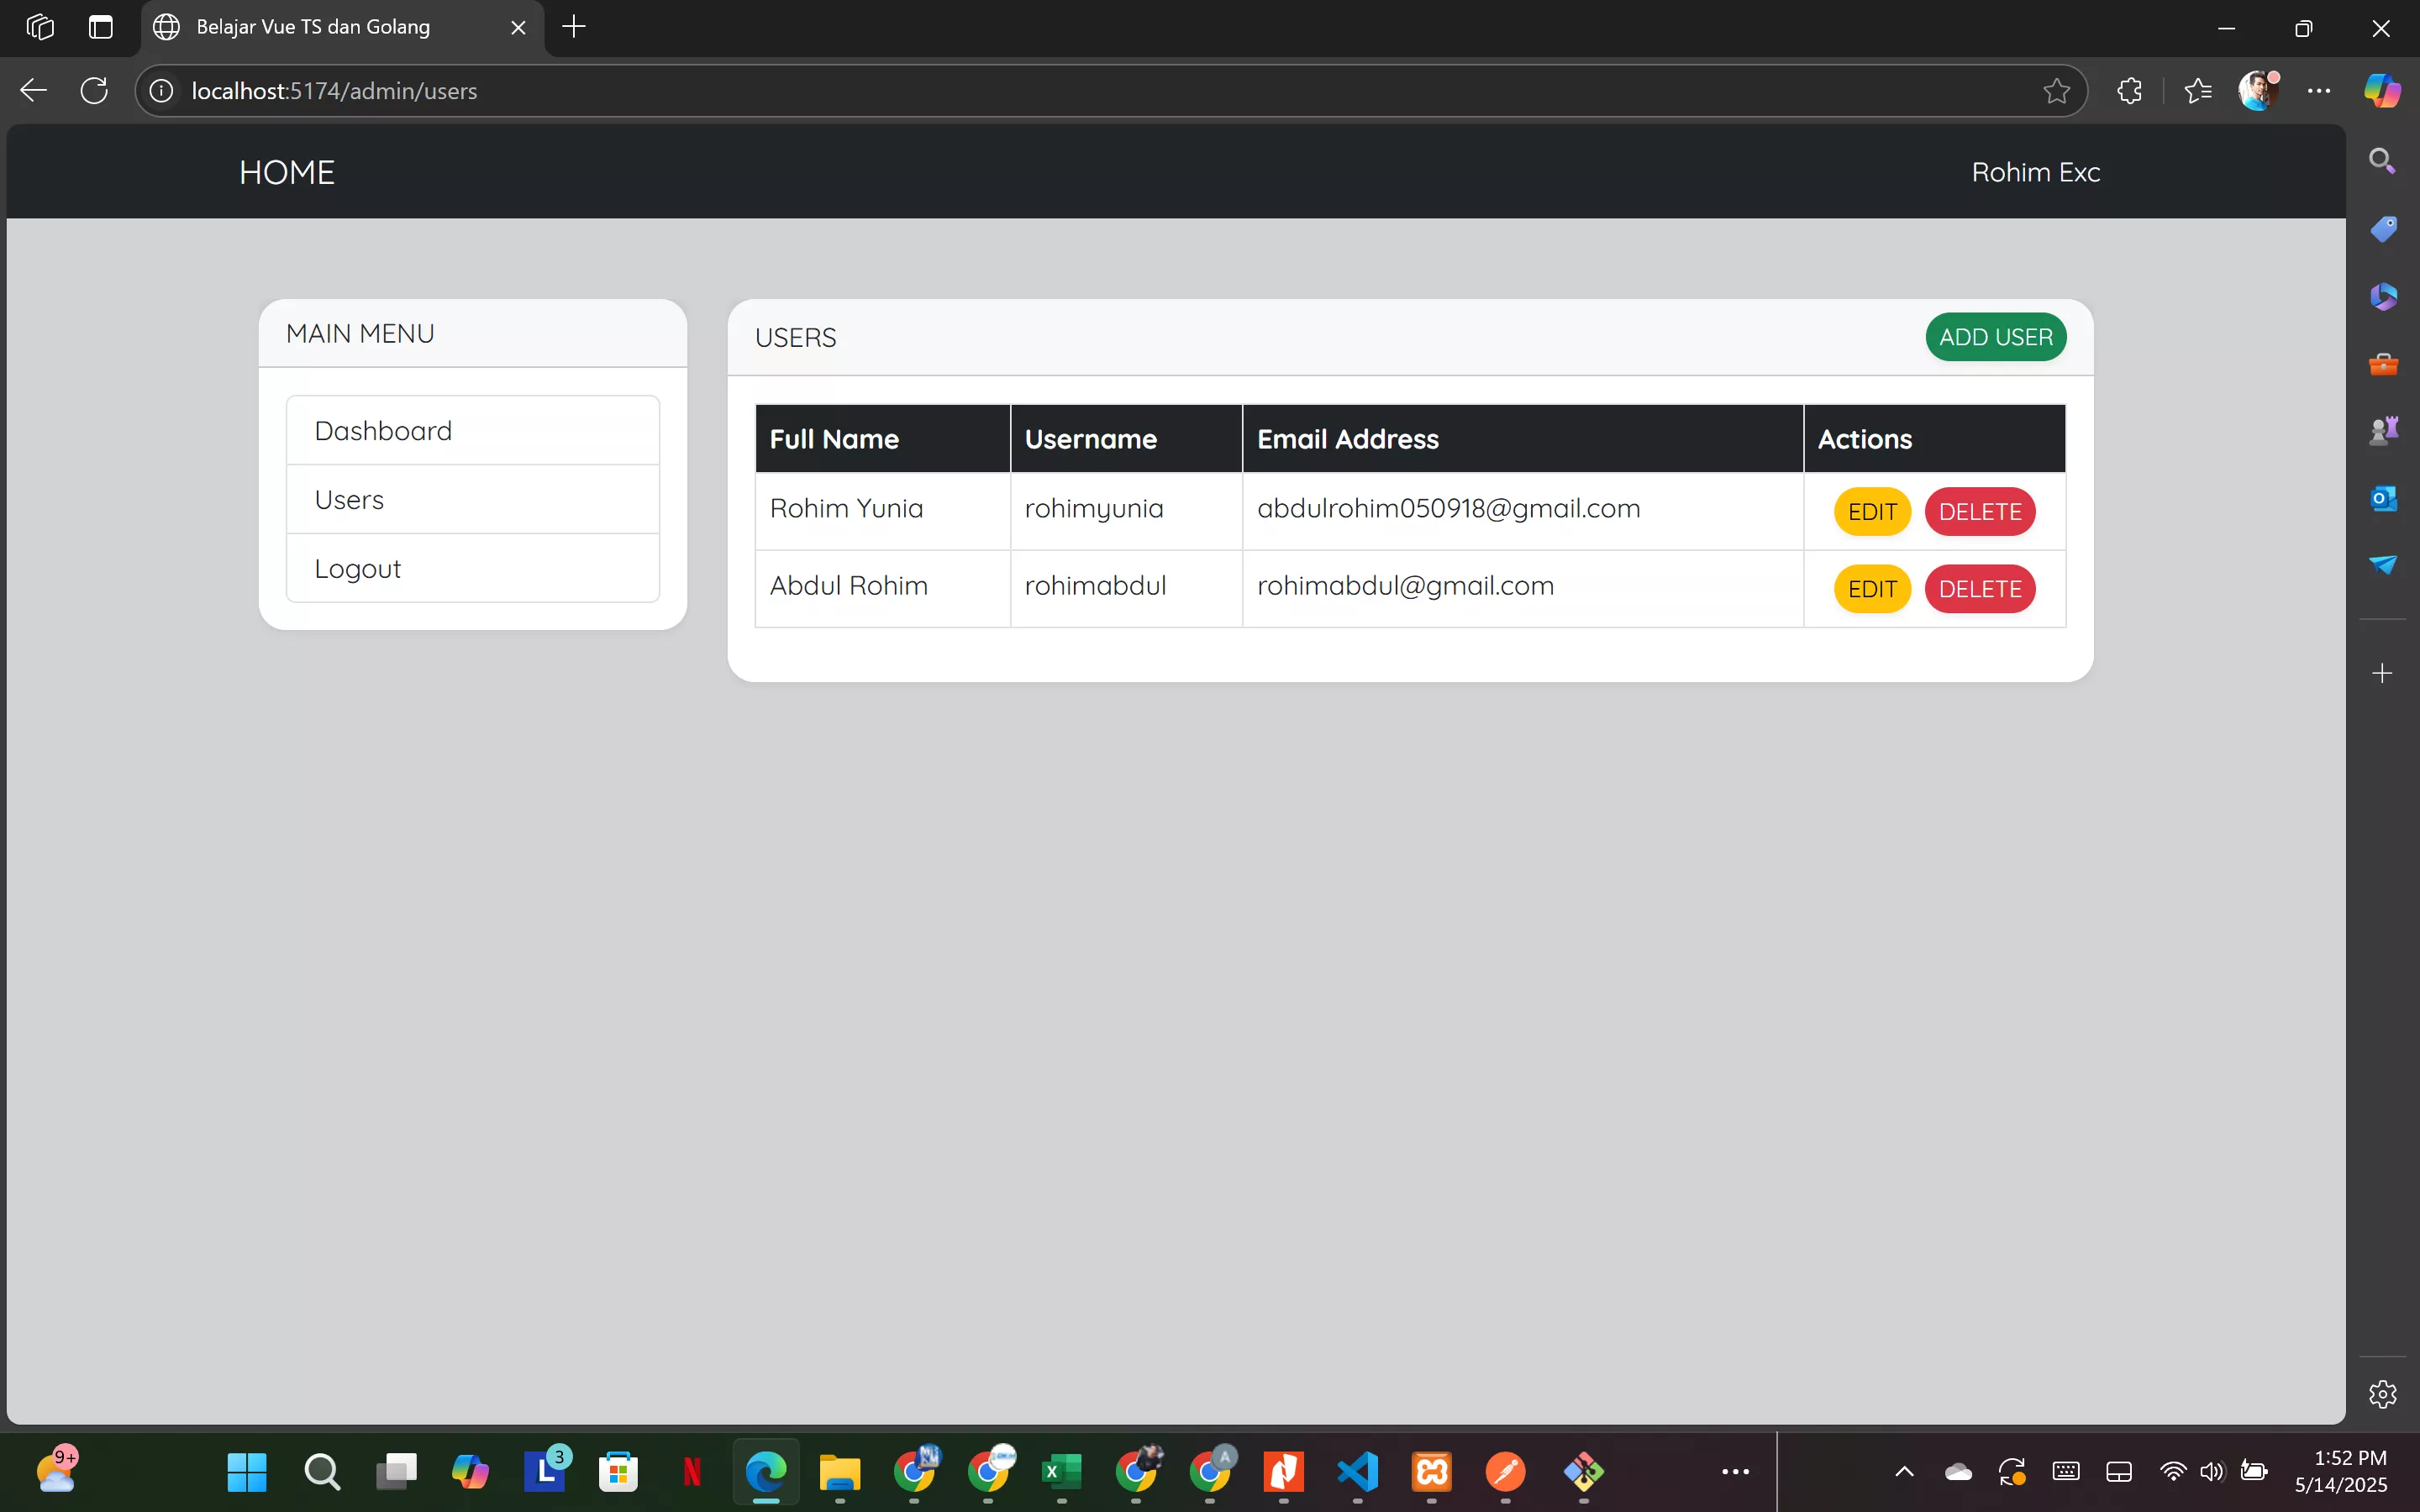Open XAMPP from taskbar
The image size is (2420, 1512).
(x=1432, y=1472)
